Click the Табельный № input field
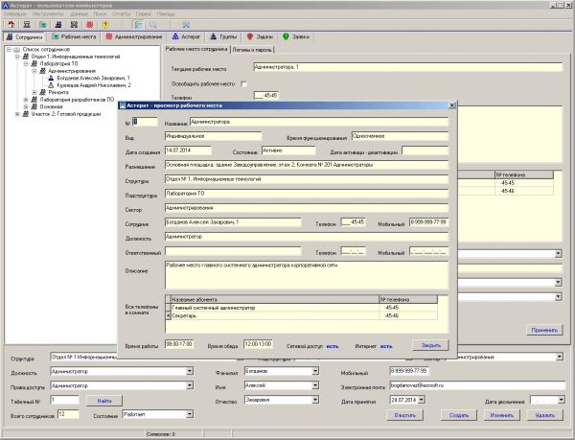 tap(64, 399)
